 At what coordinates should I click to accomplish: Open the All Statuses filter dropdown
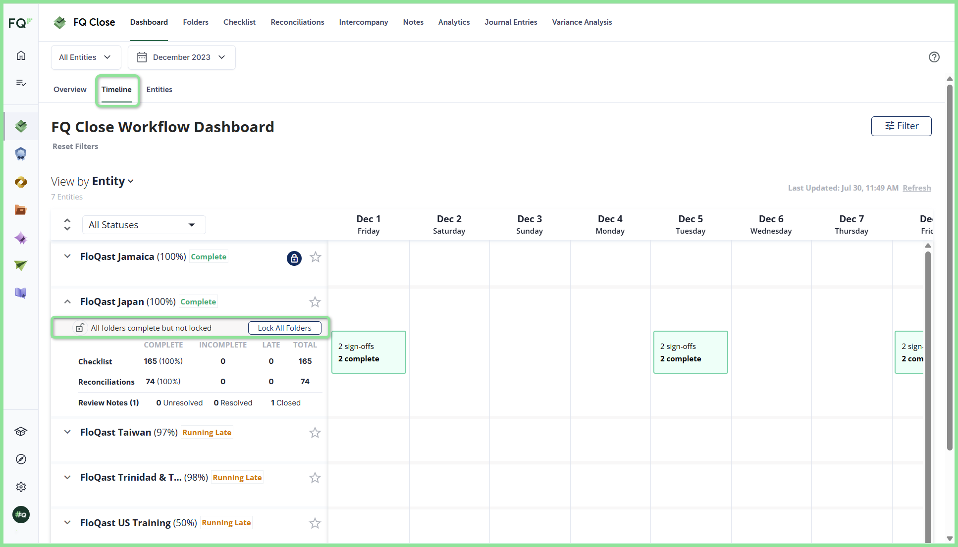(144, 225)
